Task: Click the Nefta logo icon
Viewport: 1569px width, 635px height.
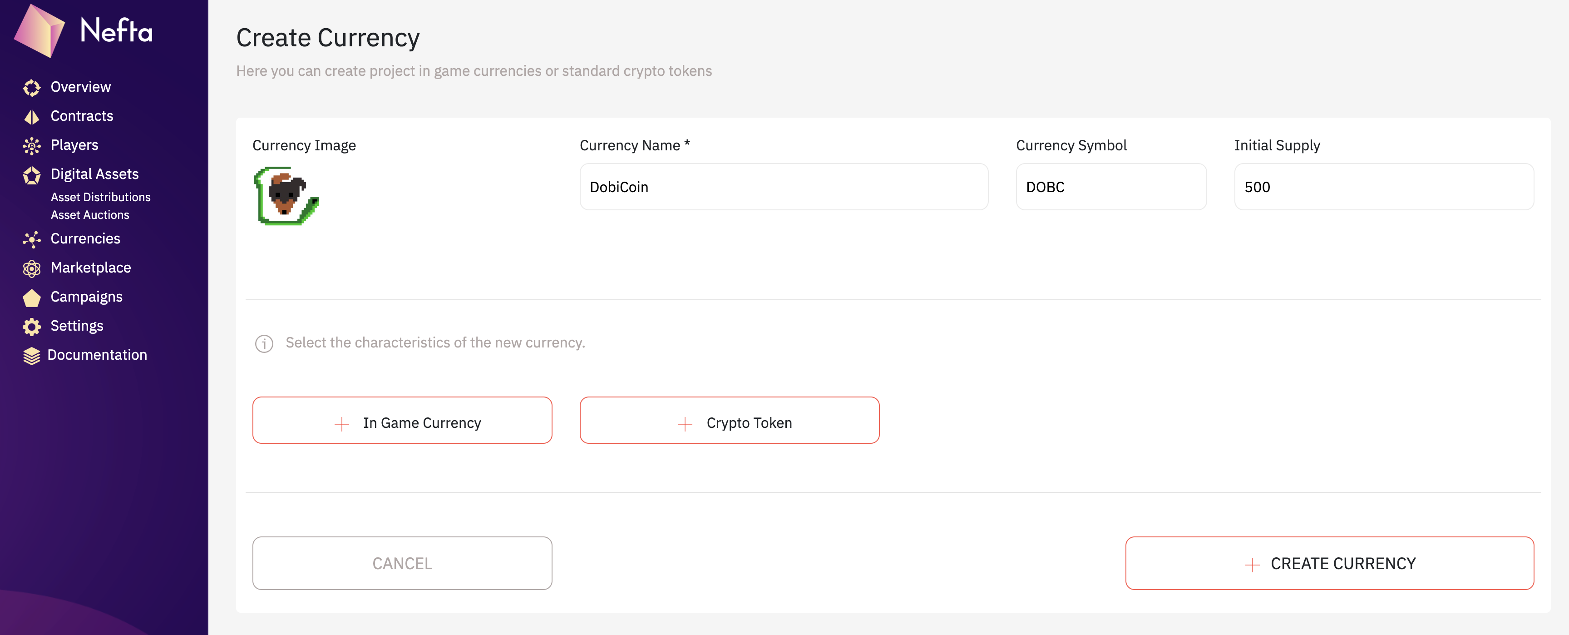Action: [x=39, y=30]
